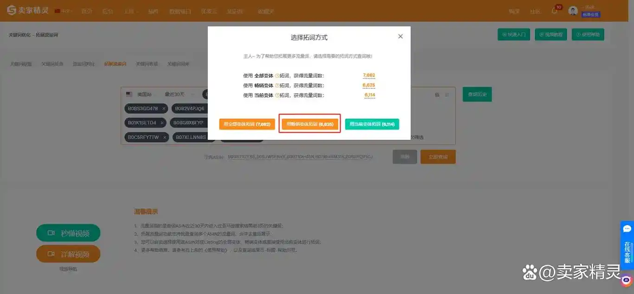Remove the B0BS3GD478 ASIN tag
Screen dimensions: 634x294
click(x=163, y=108)
